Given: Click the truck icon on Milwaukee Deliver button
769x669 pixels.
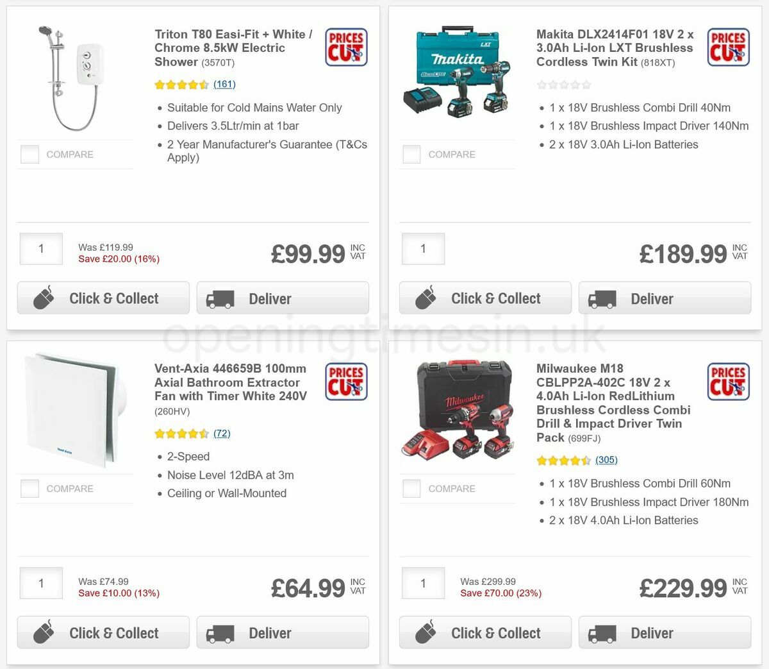Looking at the screenshot, I should tap(603, 632).
